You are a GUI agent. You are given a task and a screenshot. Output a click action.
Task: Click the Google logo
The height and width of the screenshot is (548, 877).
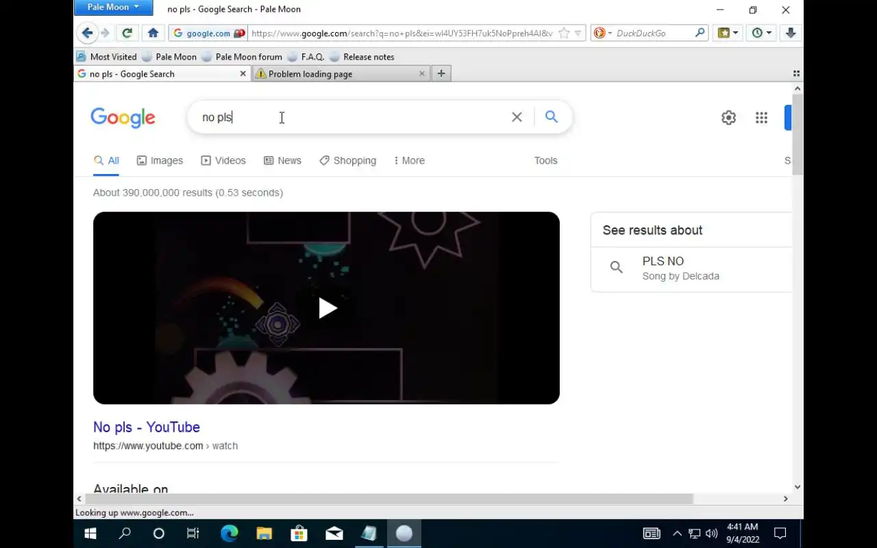(123, 118)
